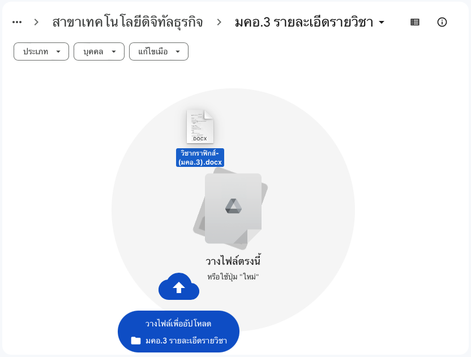Viewport: 471px width, 357px height.
Task: Click first breadcrumb chevron separator
Action: click(36, 22)
